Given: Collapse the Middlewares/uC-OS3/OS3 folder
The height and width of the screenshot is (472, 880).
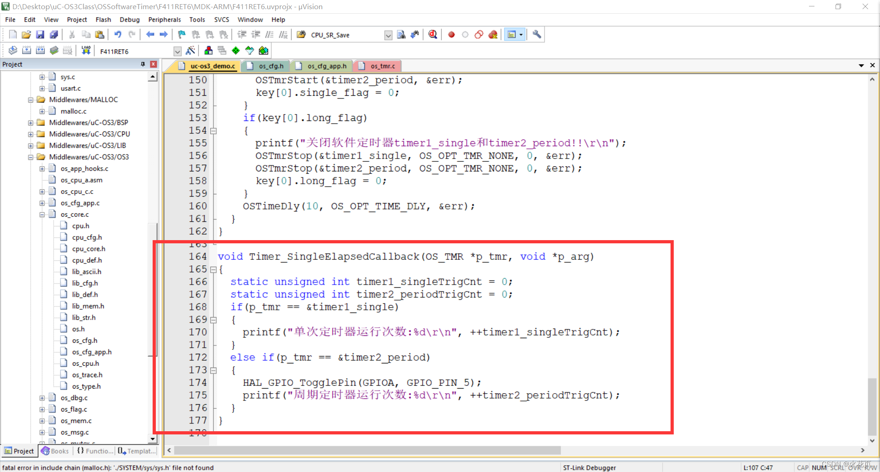Looking at the screenshot, I should click(31, 157).
